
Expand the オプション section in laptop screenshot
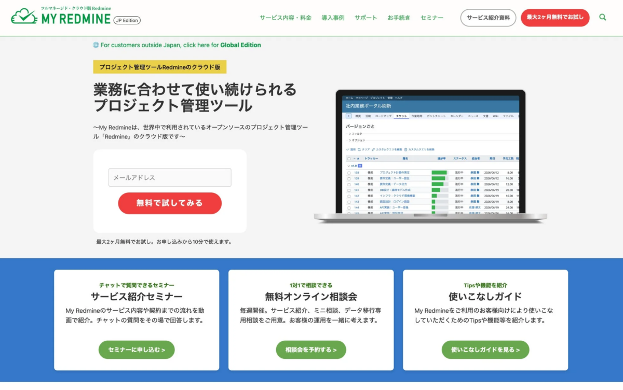357,140
